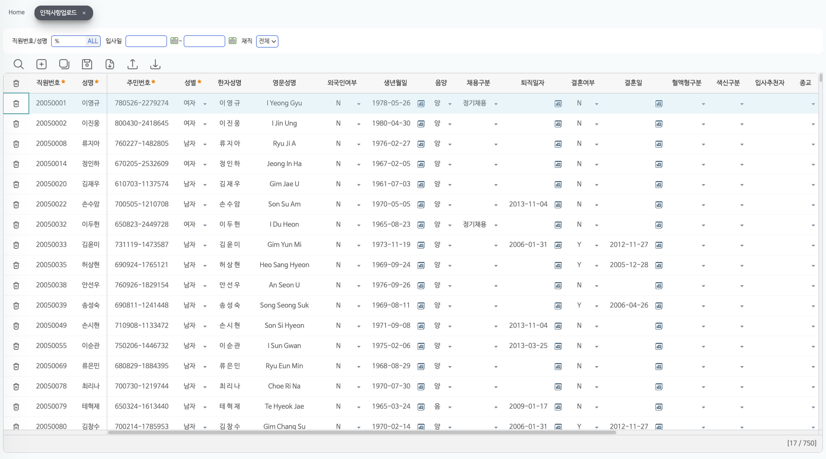The height and width of the screenshot is (459, 826).
Task: Click the hire end date input field
Action: point(204,41)
